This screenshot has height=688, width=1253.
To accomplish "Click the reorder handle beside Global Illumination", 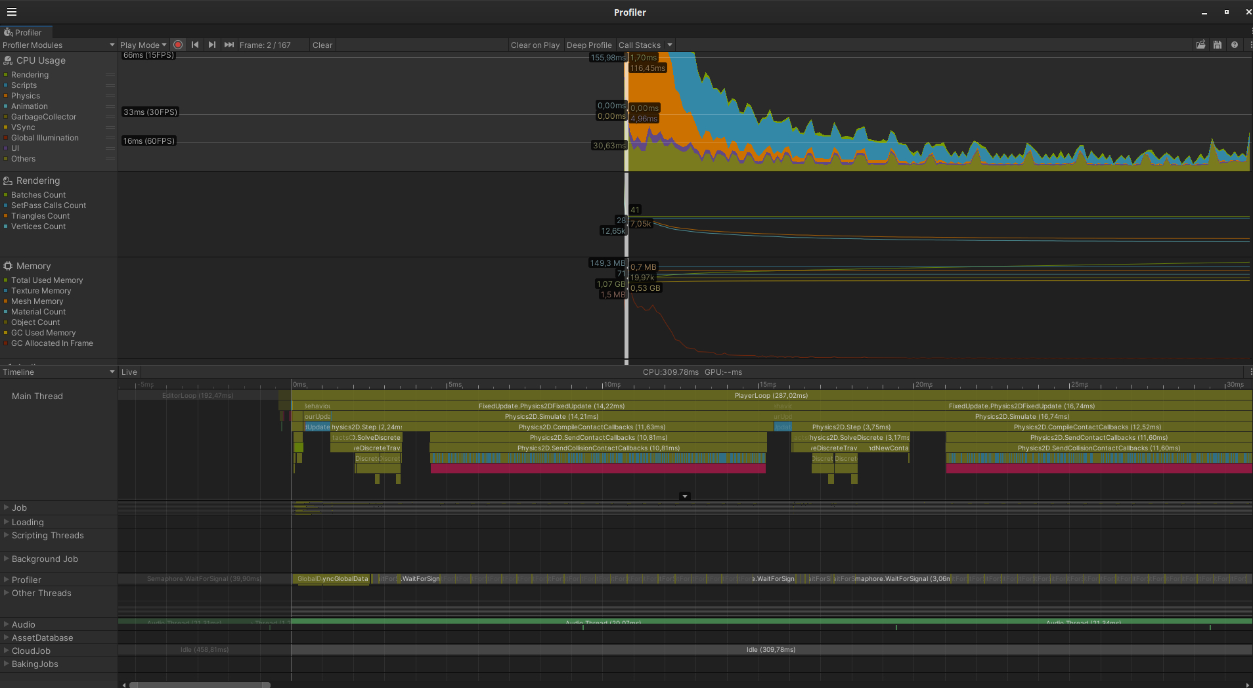I will coord(110,138).
